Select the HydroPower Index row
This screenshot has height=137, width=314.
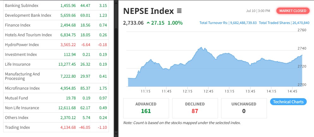pyautogui.click(x=22, y=45)
